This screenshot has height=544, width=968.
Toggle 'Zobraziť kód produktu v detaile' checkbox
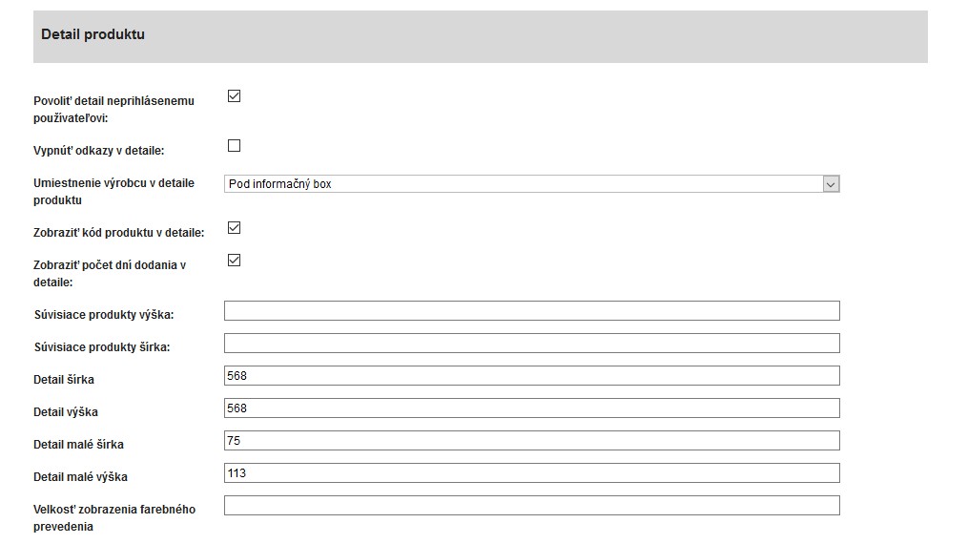234,228
